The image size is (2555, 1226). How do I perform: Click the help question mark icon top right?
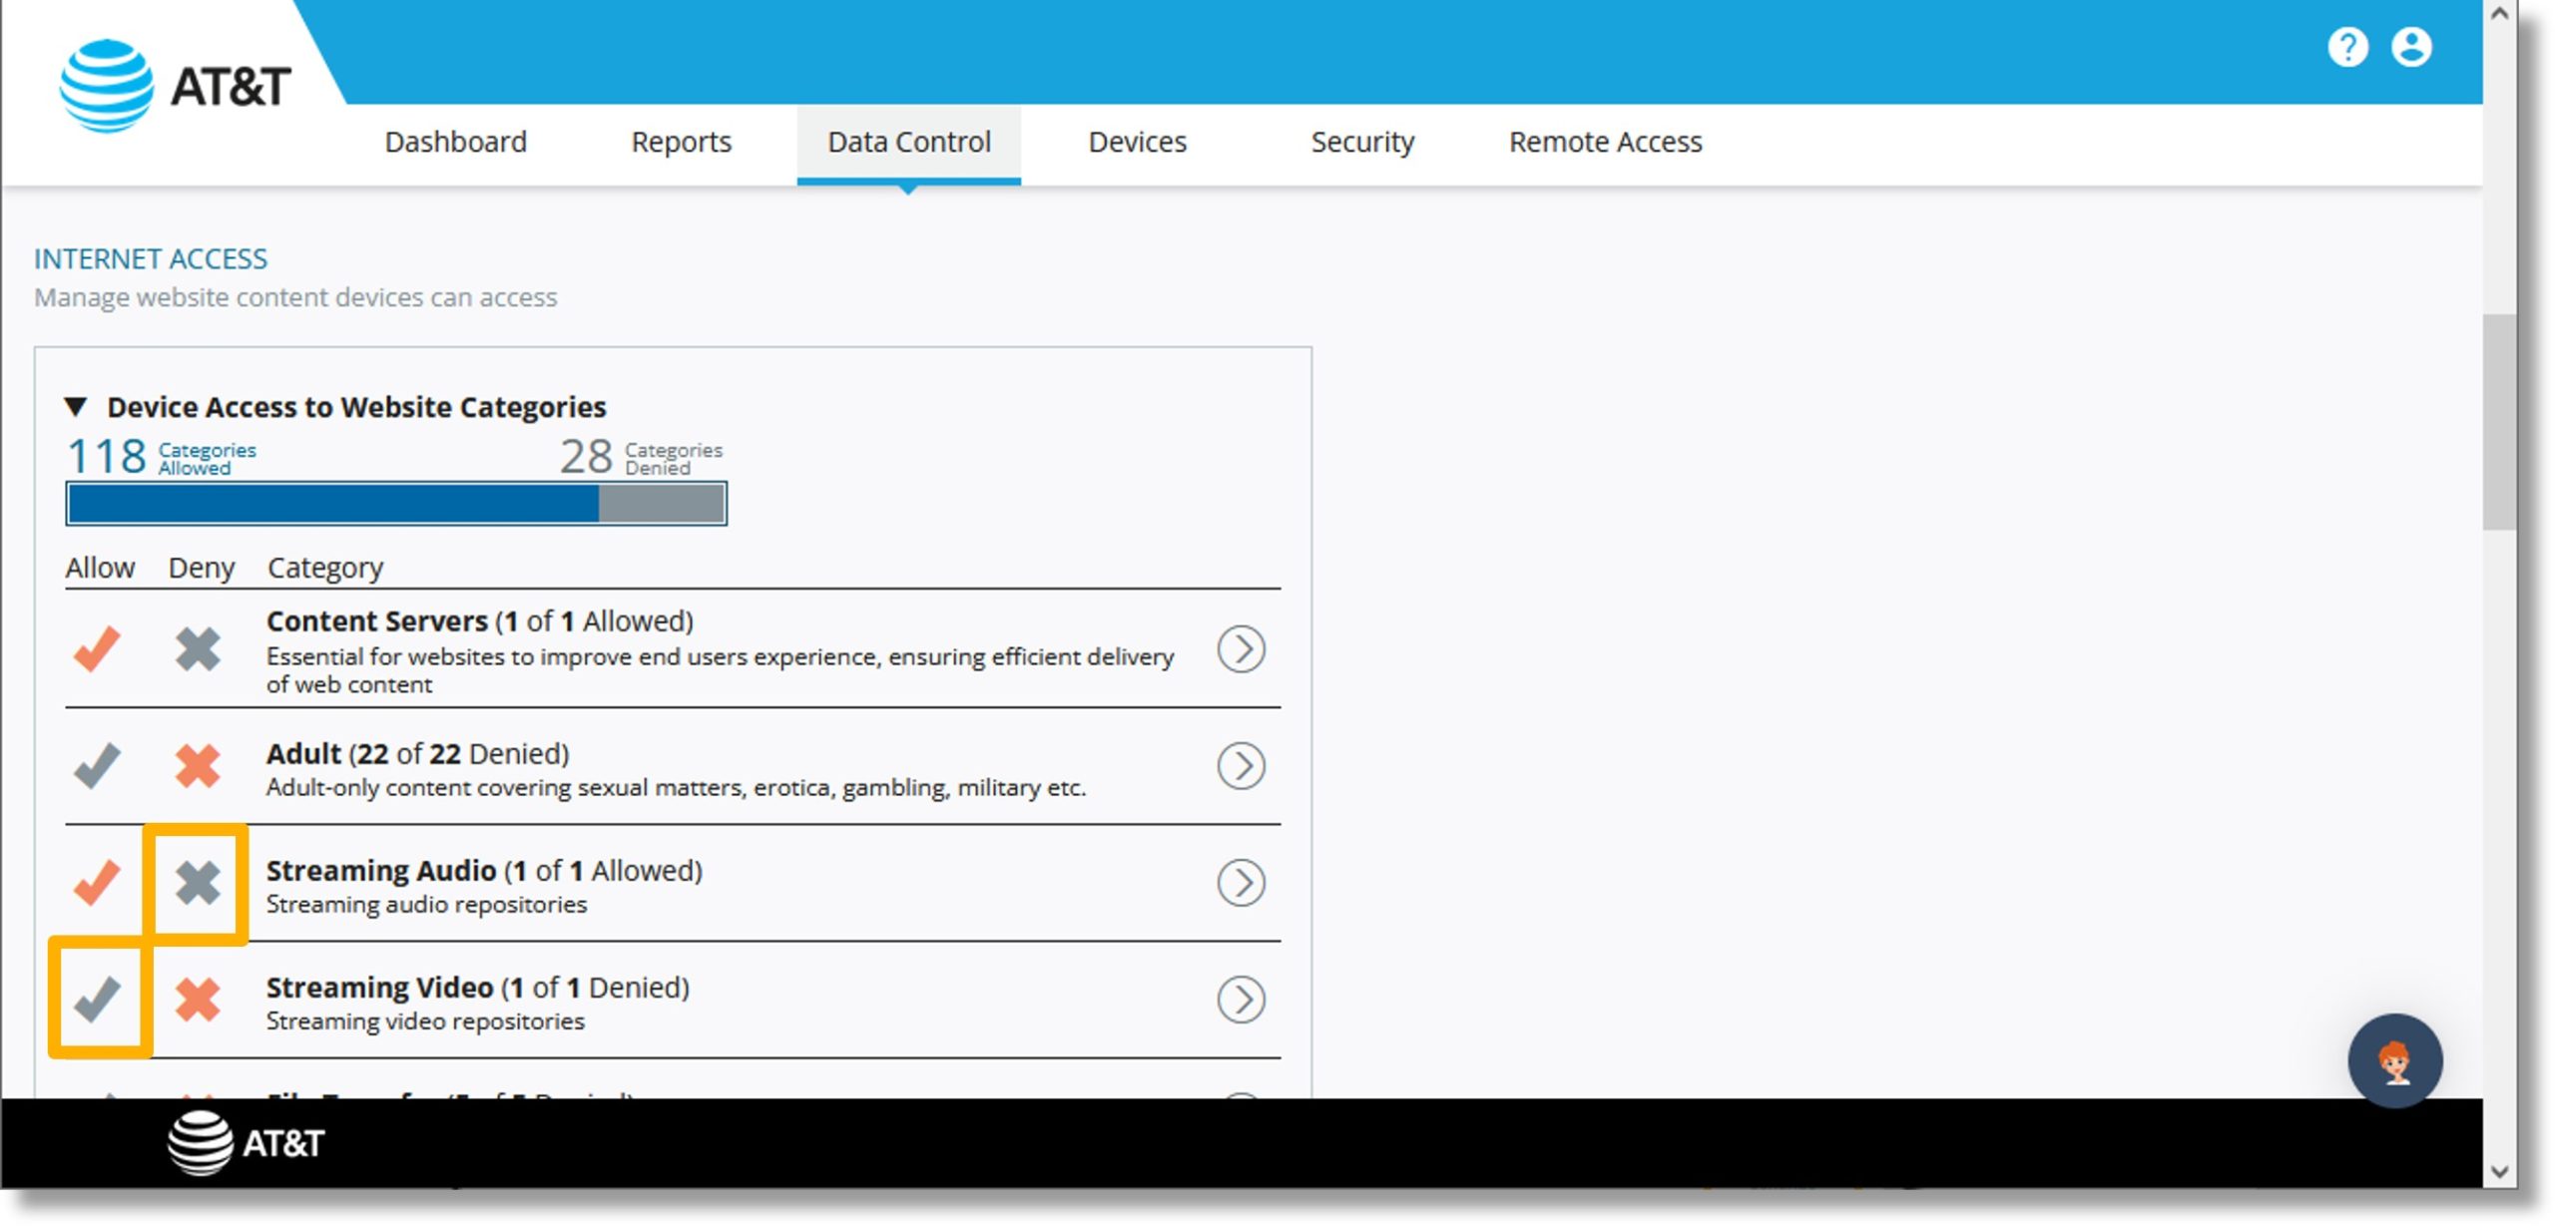pos(2346,47)
